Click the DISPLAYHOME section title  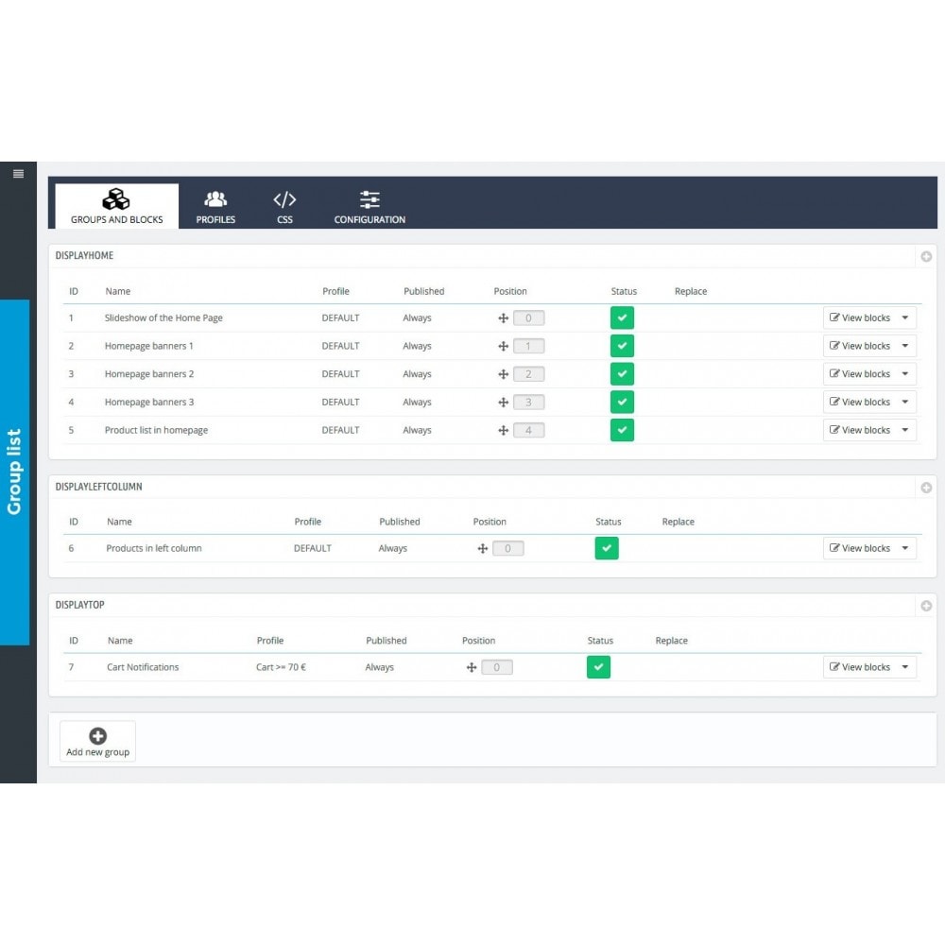point(84,255)
